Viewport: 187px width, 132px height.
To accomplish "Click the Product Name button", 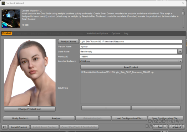I will (68, 41).
